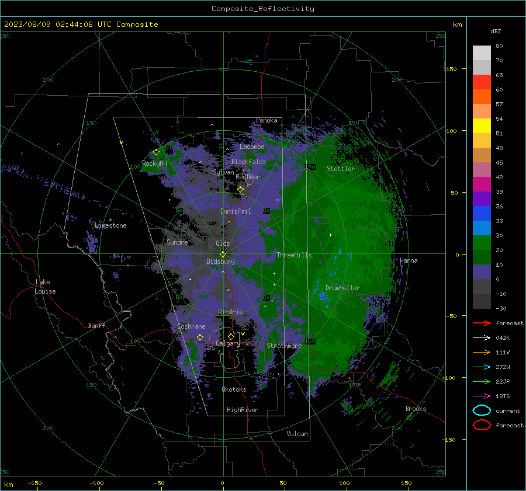Click the Banff label on map
The height and width of the screenshot is (491, 526).
96,325
